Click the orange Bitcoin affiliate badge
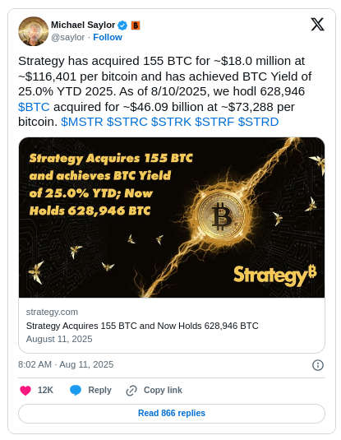The height and width of the screenshot is (440, 341). click(136, 25)
